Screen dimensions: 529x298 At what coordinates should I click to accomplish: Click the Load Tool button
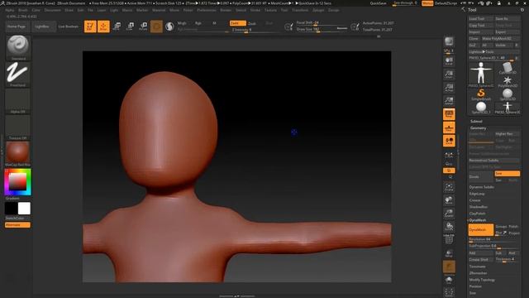pos(480,19)
